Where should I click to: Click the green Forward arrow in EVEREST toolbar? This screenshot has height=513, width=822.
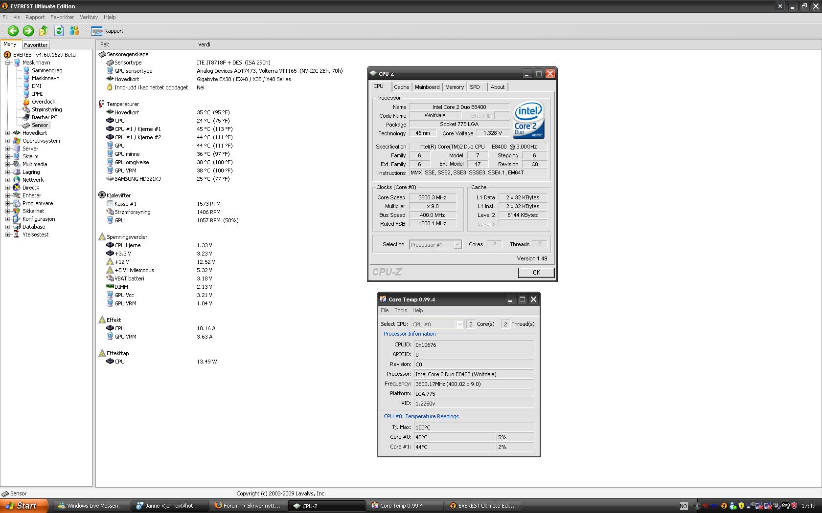pos(28,31)
